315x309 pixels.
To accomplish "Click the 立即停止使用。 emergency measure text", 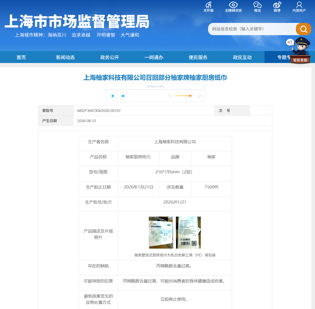I will click(x=175, y=299).
